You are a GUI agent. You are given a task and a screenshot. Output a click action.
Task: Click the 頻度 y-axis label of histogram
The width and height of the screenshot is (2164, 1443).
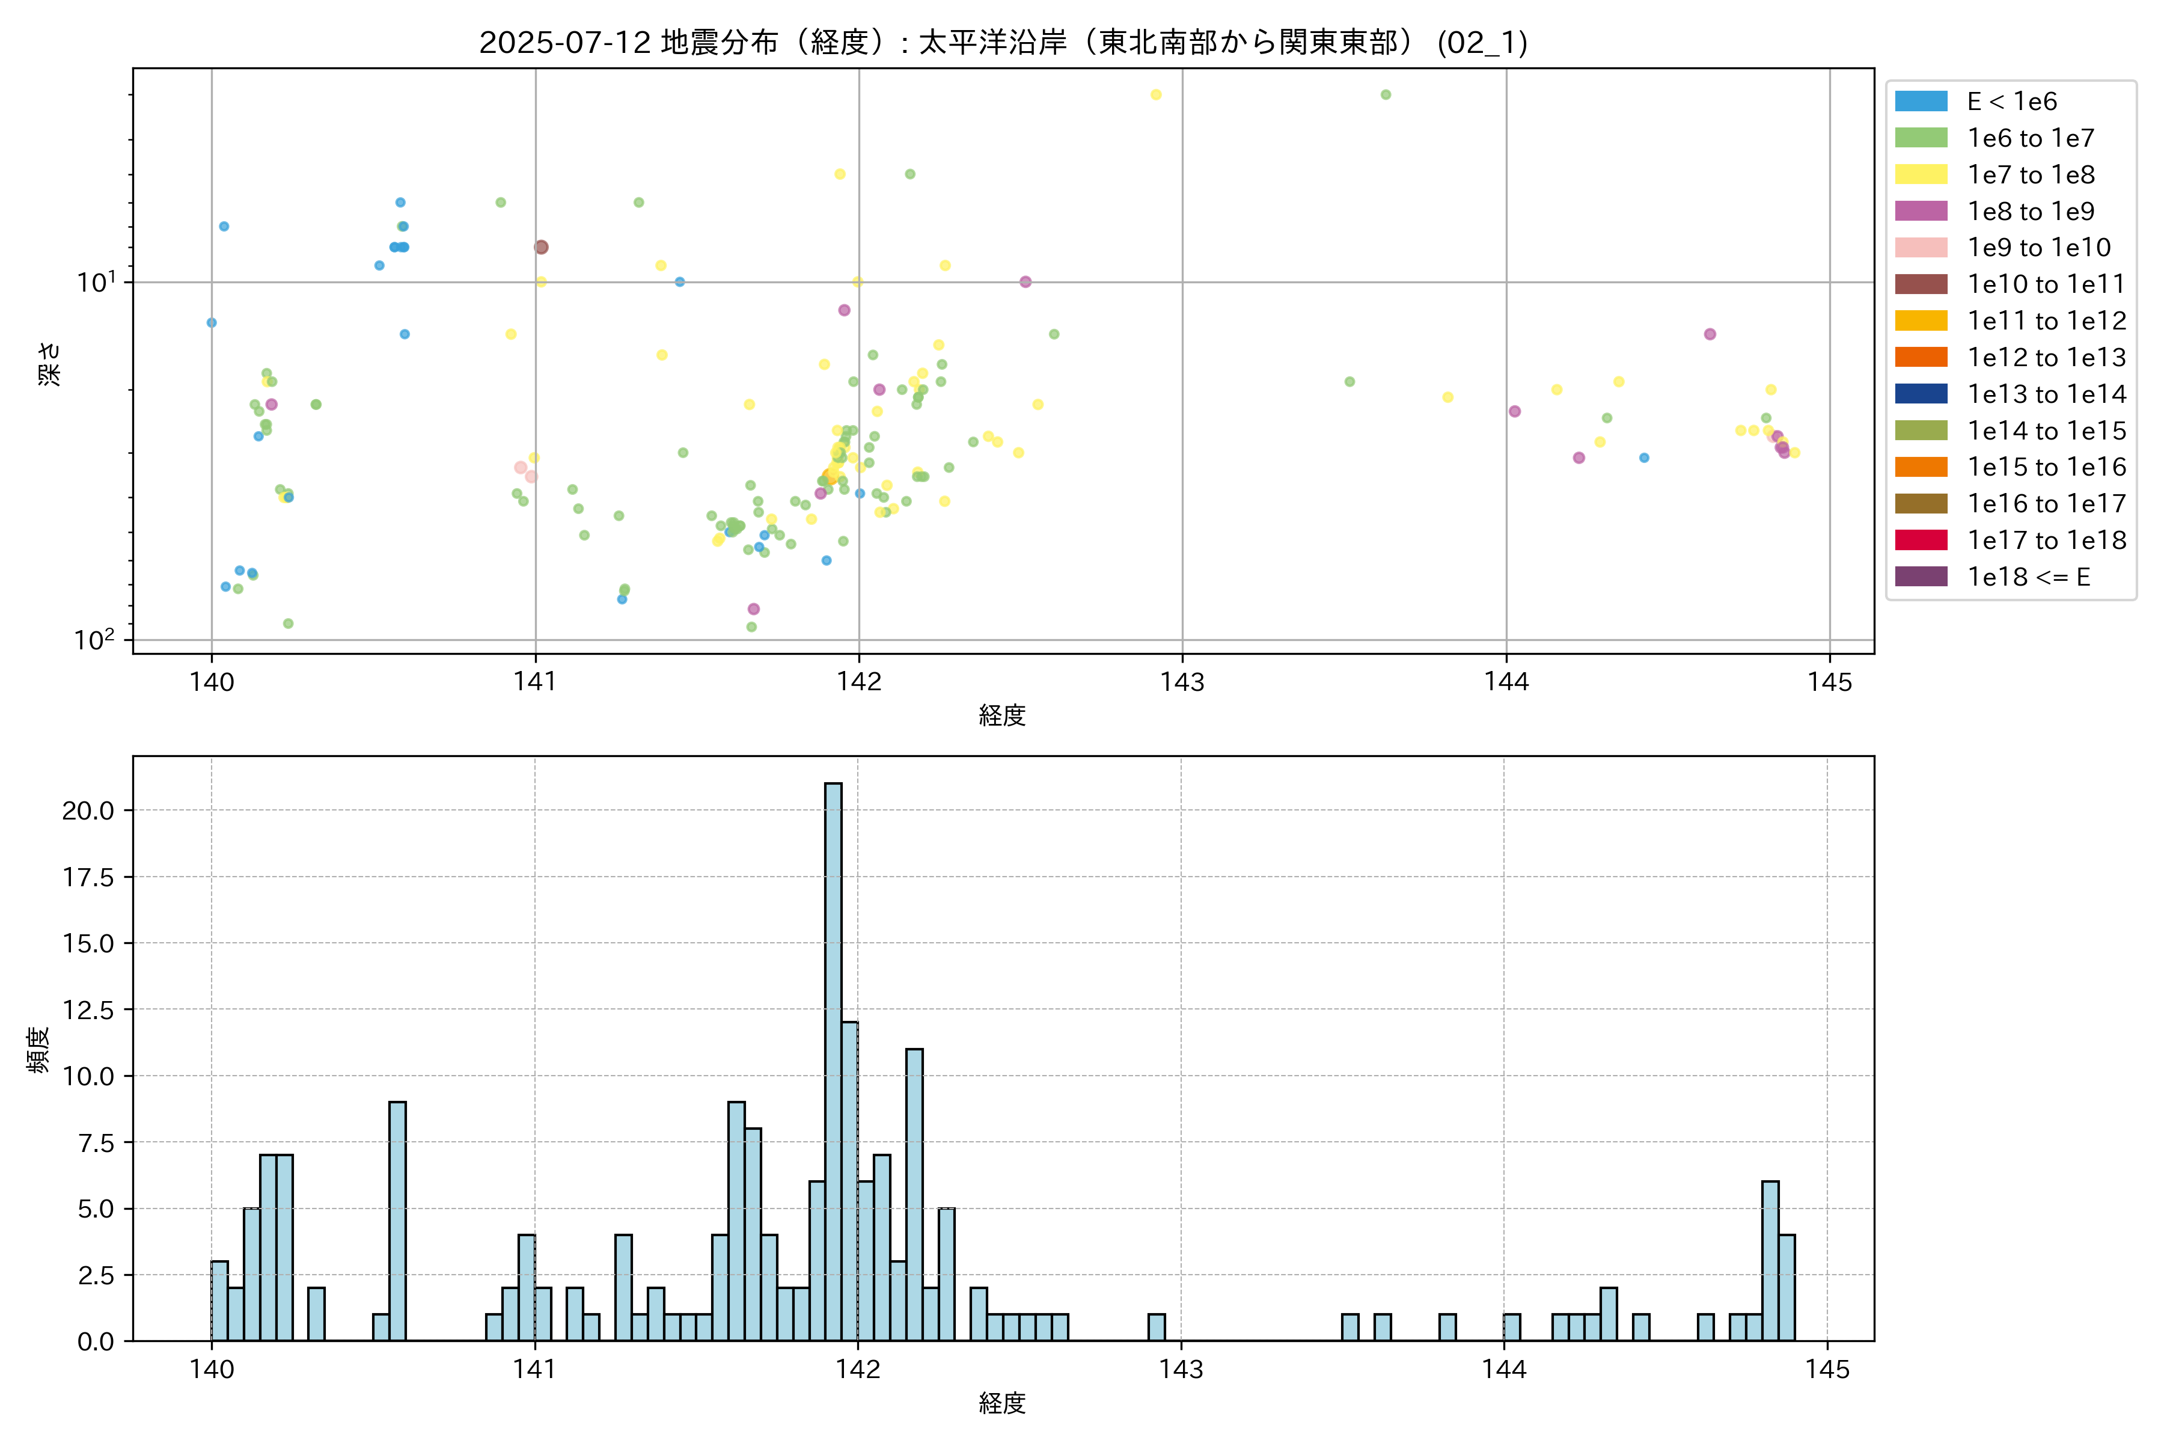(38, 1049)
